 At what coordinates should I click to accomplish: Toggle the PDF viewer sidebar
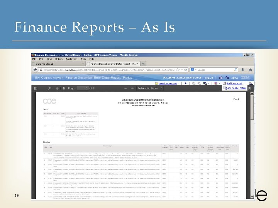point(36,88)
